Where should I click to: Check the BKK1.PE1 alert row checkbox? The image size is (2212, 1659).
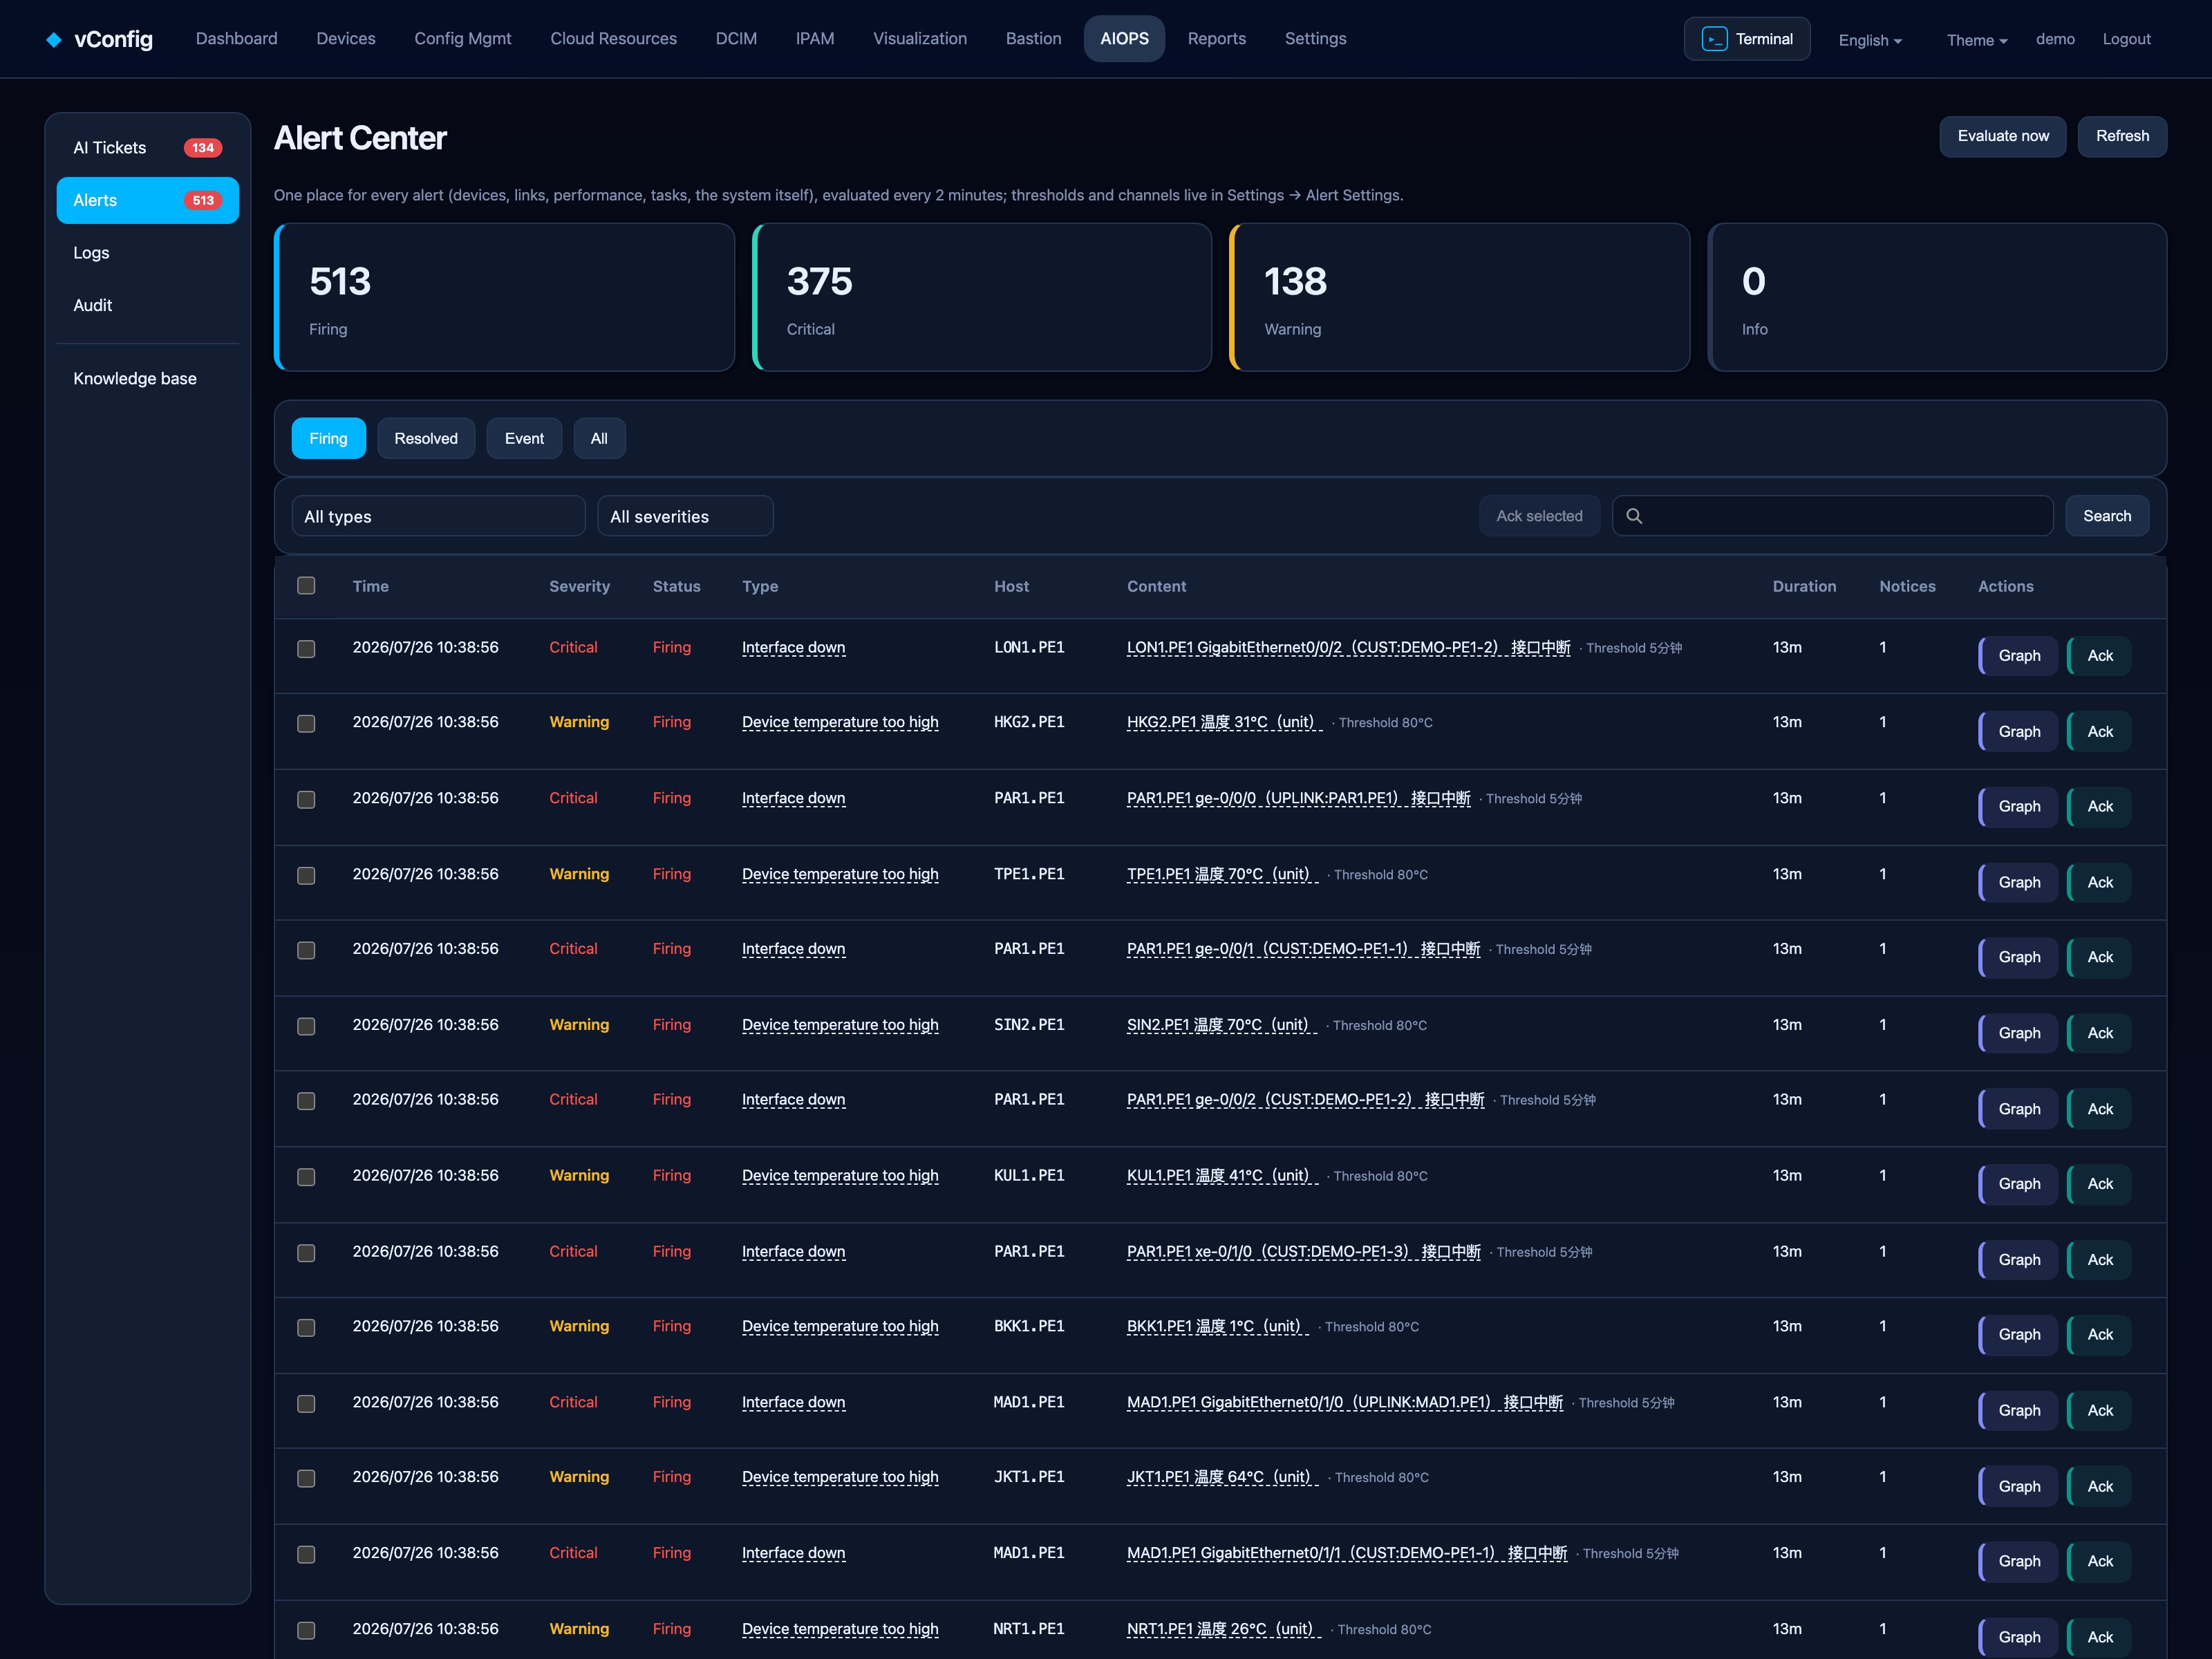(306, 1327)
